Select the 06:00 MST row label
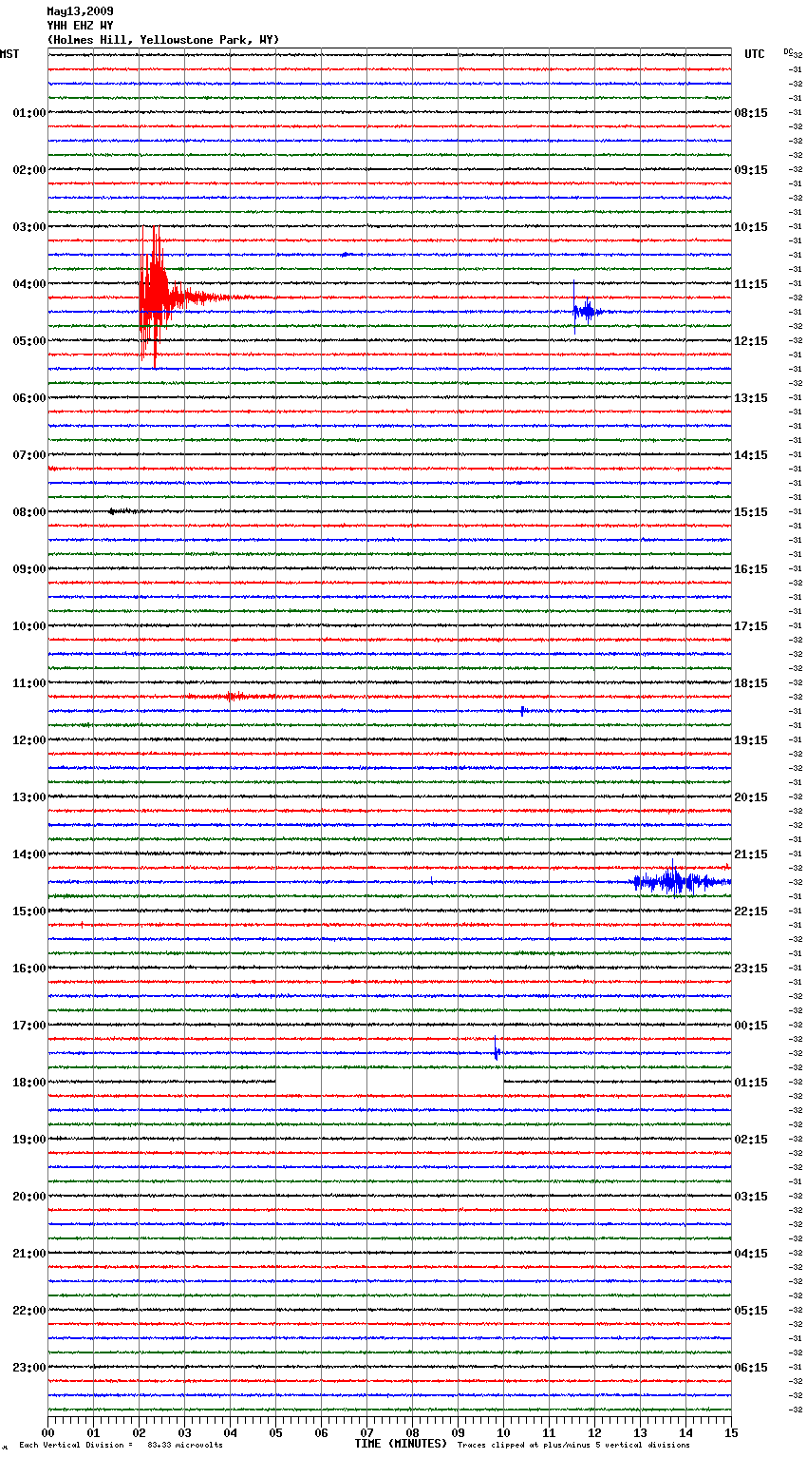The width and height of the screenshot is (807, 1458). [29, 398]
